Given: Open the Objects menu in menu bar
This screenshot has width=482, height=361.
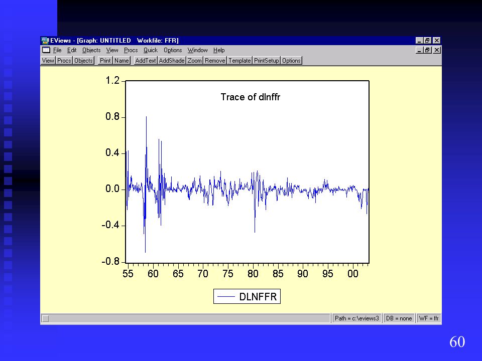Looking at the screenshot, I should pos(91,50).
